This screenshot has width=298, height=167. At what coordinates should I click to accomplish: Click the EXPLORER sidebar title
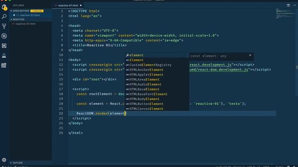pyautogui.click(x=19, y=6)
